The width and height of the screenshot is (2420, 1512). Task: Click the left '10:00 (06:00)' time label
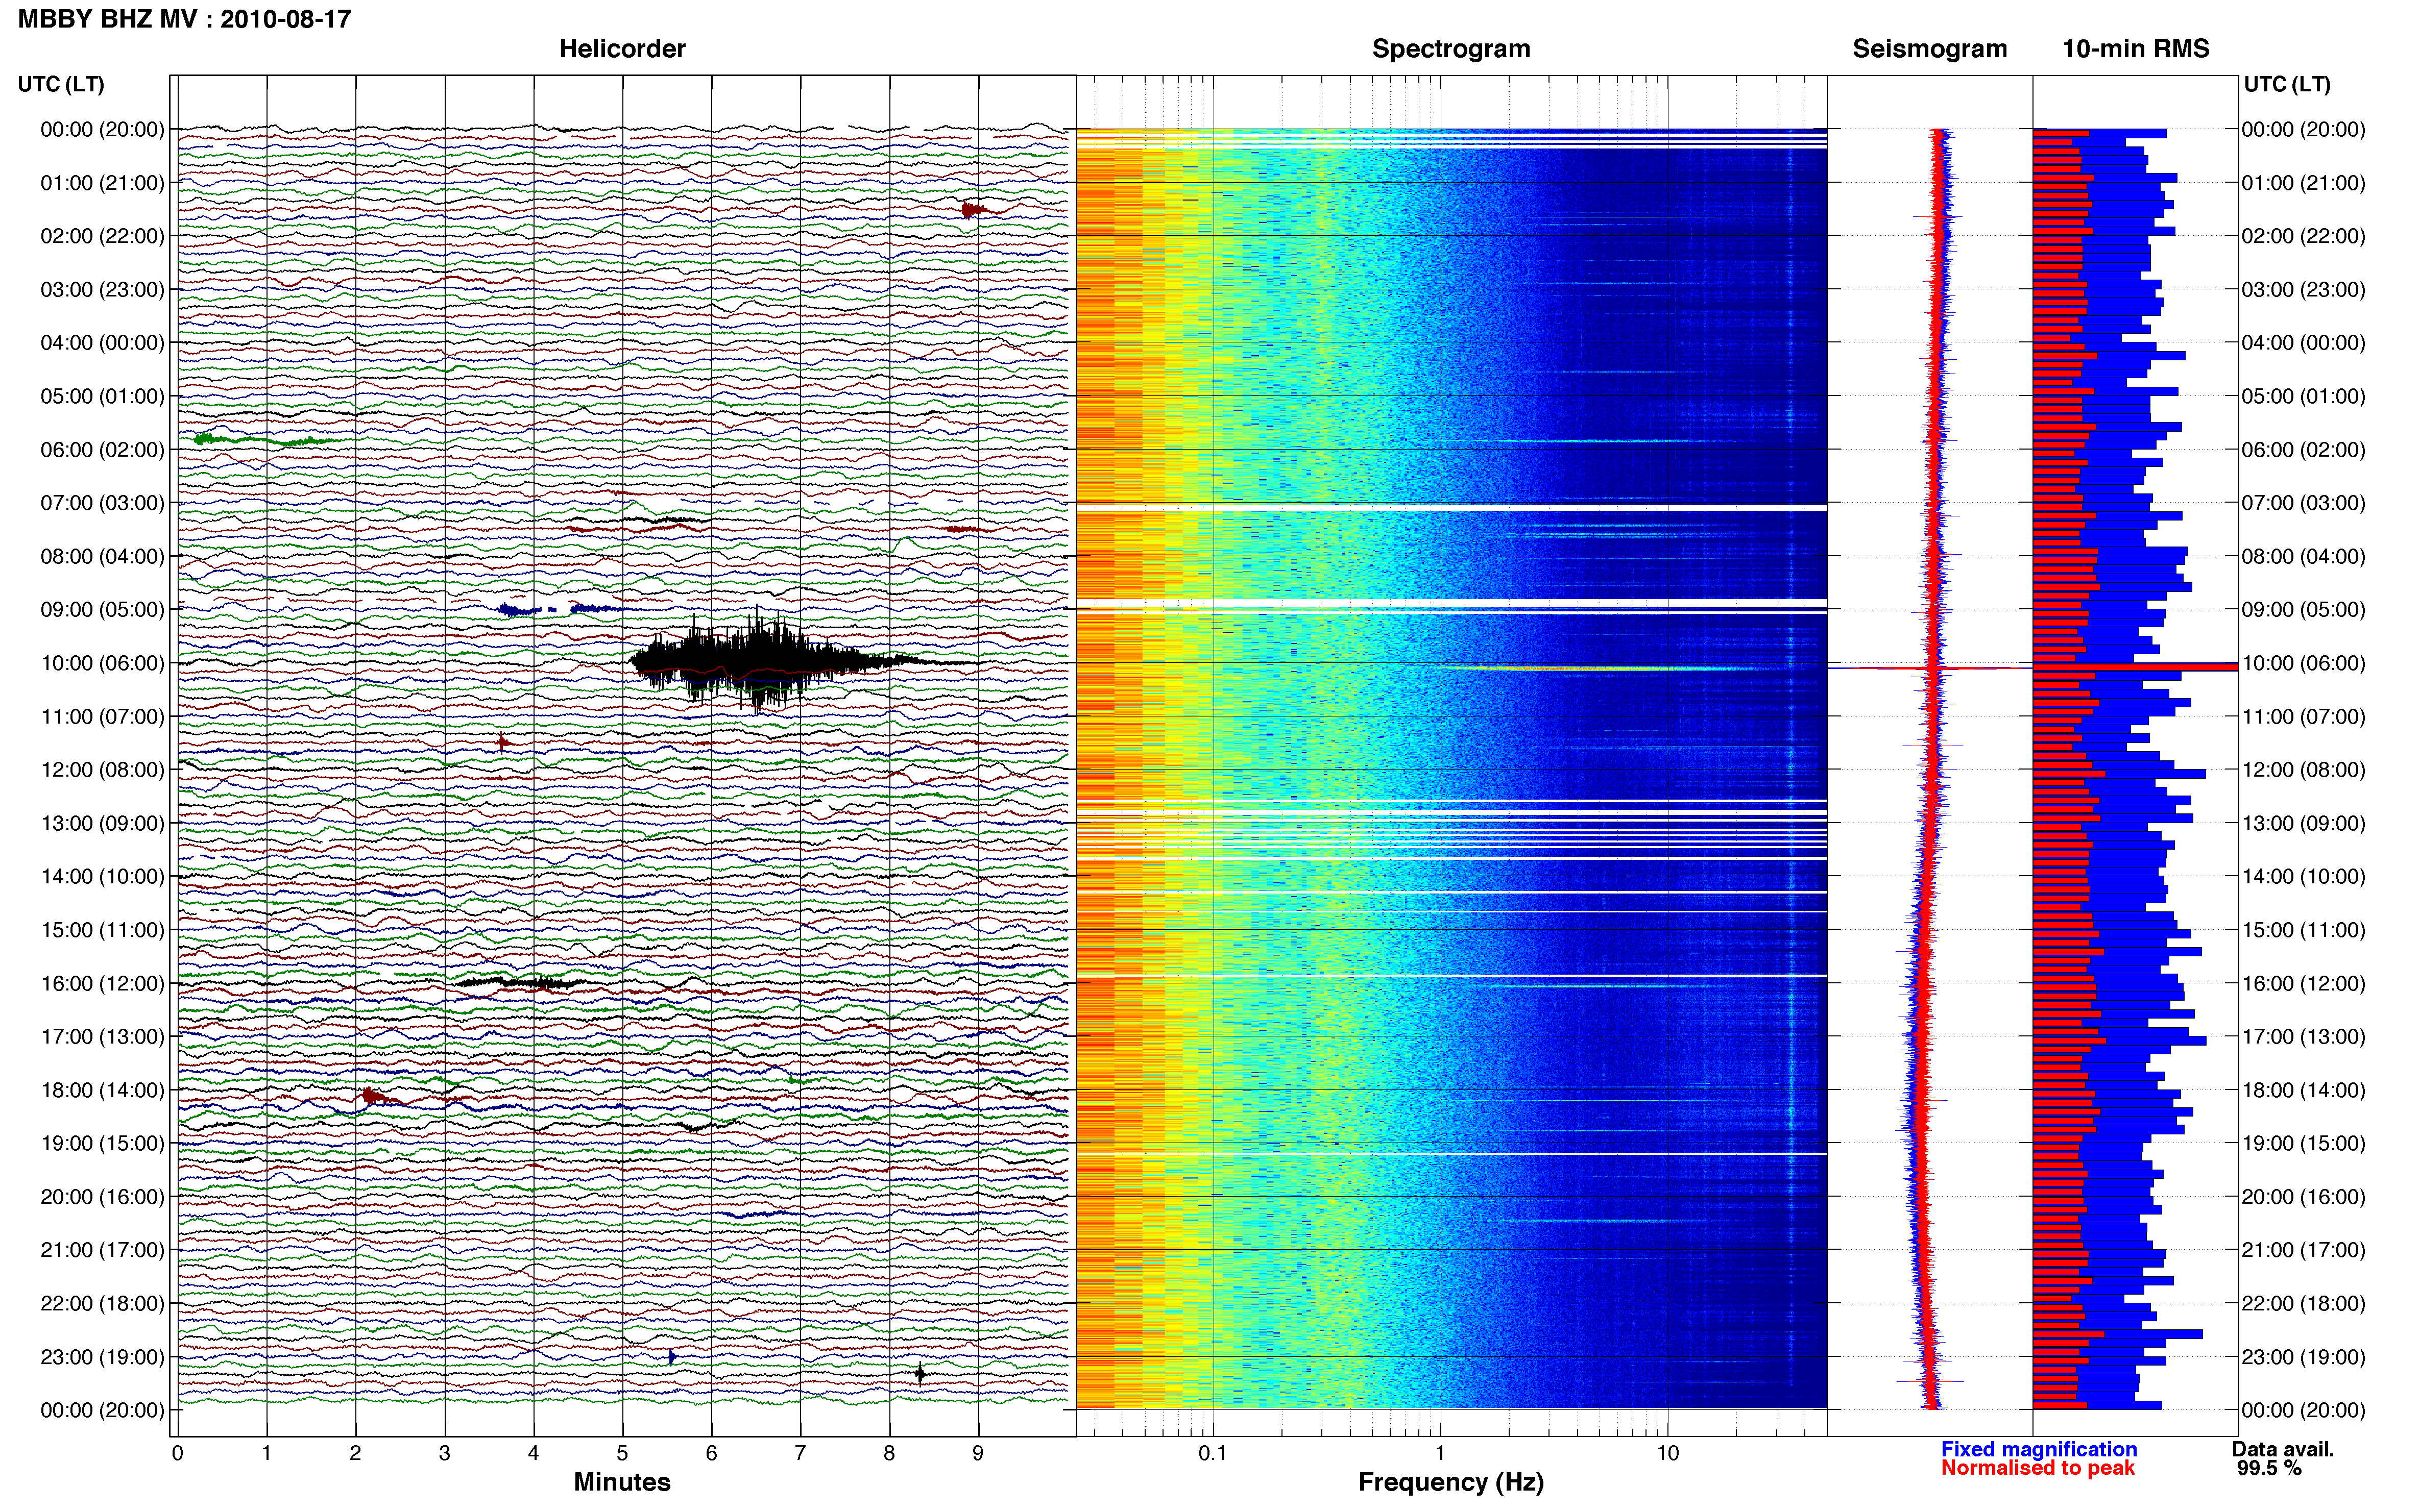click(x=102, y=663)
